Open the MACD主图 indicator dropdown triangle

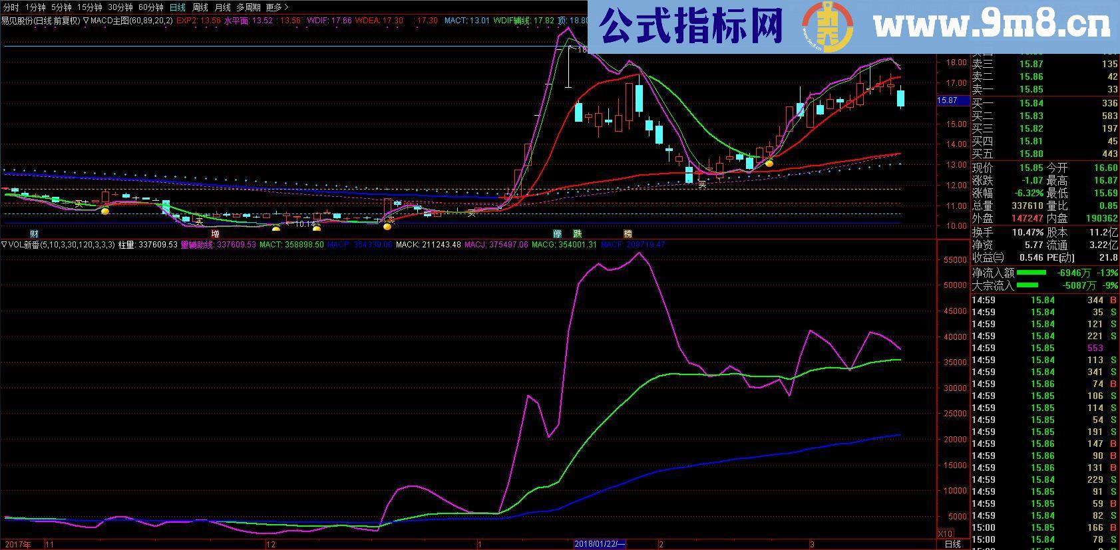(86, 21)
